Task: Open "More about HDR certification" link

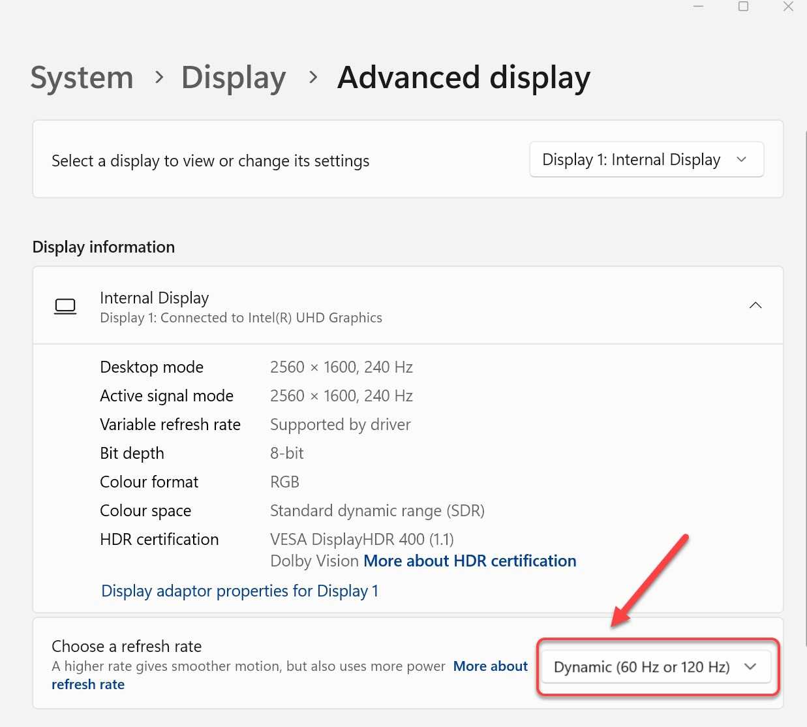Action: click(x=469, y=561)
